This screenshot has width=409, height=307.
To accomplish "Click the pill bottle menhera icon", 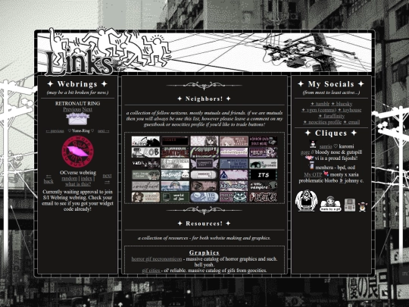I will click(x=311, y=165).
